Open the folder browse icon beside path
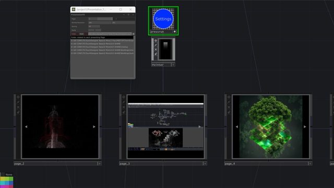The width and height of the screenshot is (334, 188). click(x=134, y=34)
